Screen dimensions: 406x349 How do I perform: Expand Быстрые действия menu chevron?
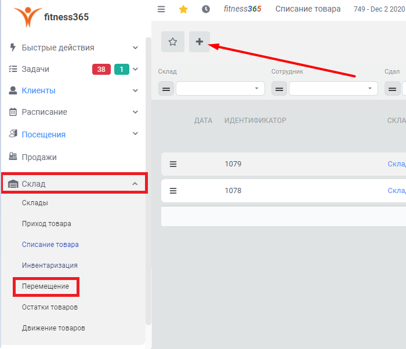(135, 48)
